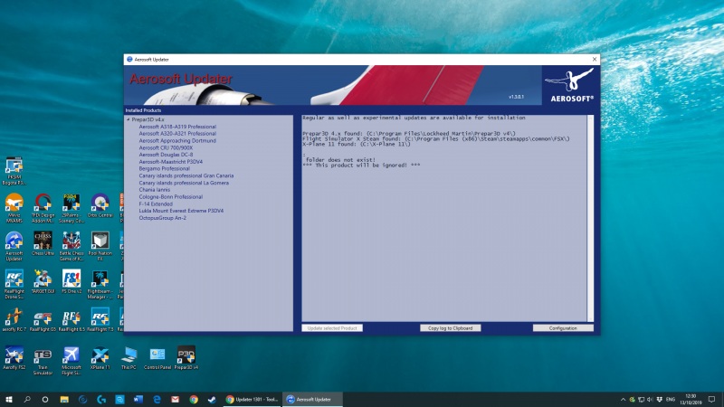
Task: Select Aerosoft Approaching Dortmund product
Action: pyautogui.click(x=177, y=141)
